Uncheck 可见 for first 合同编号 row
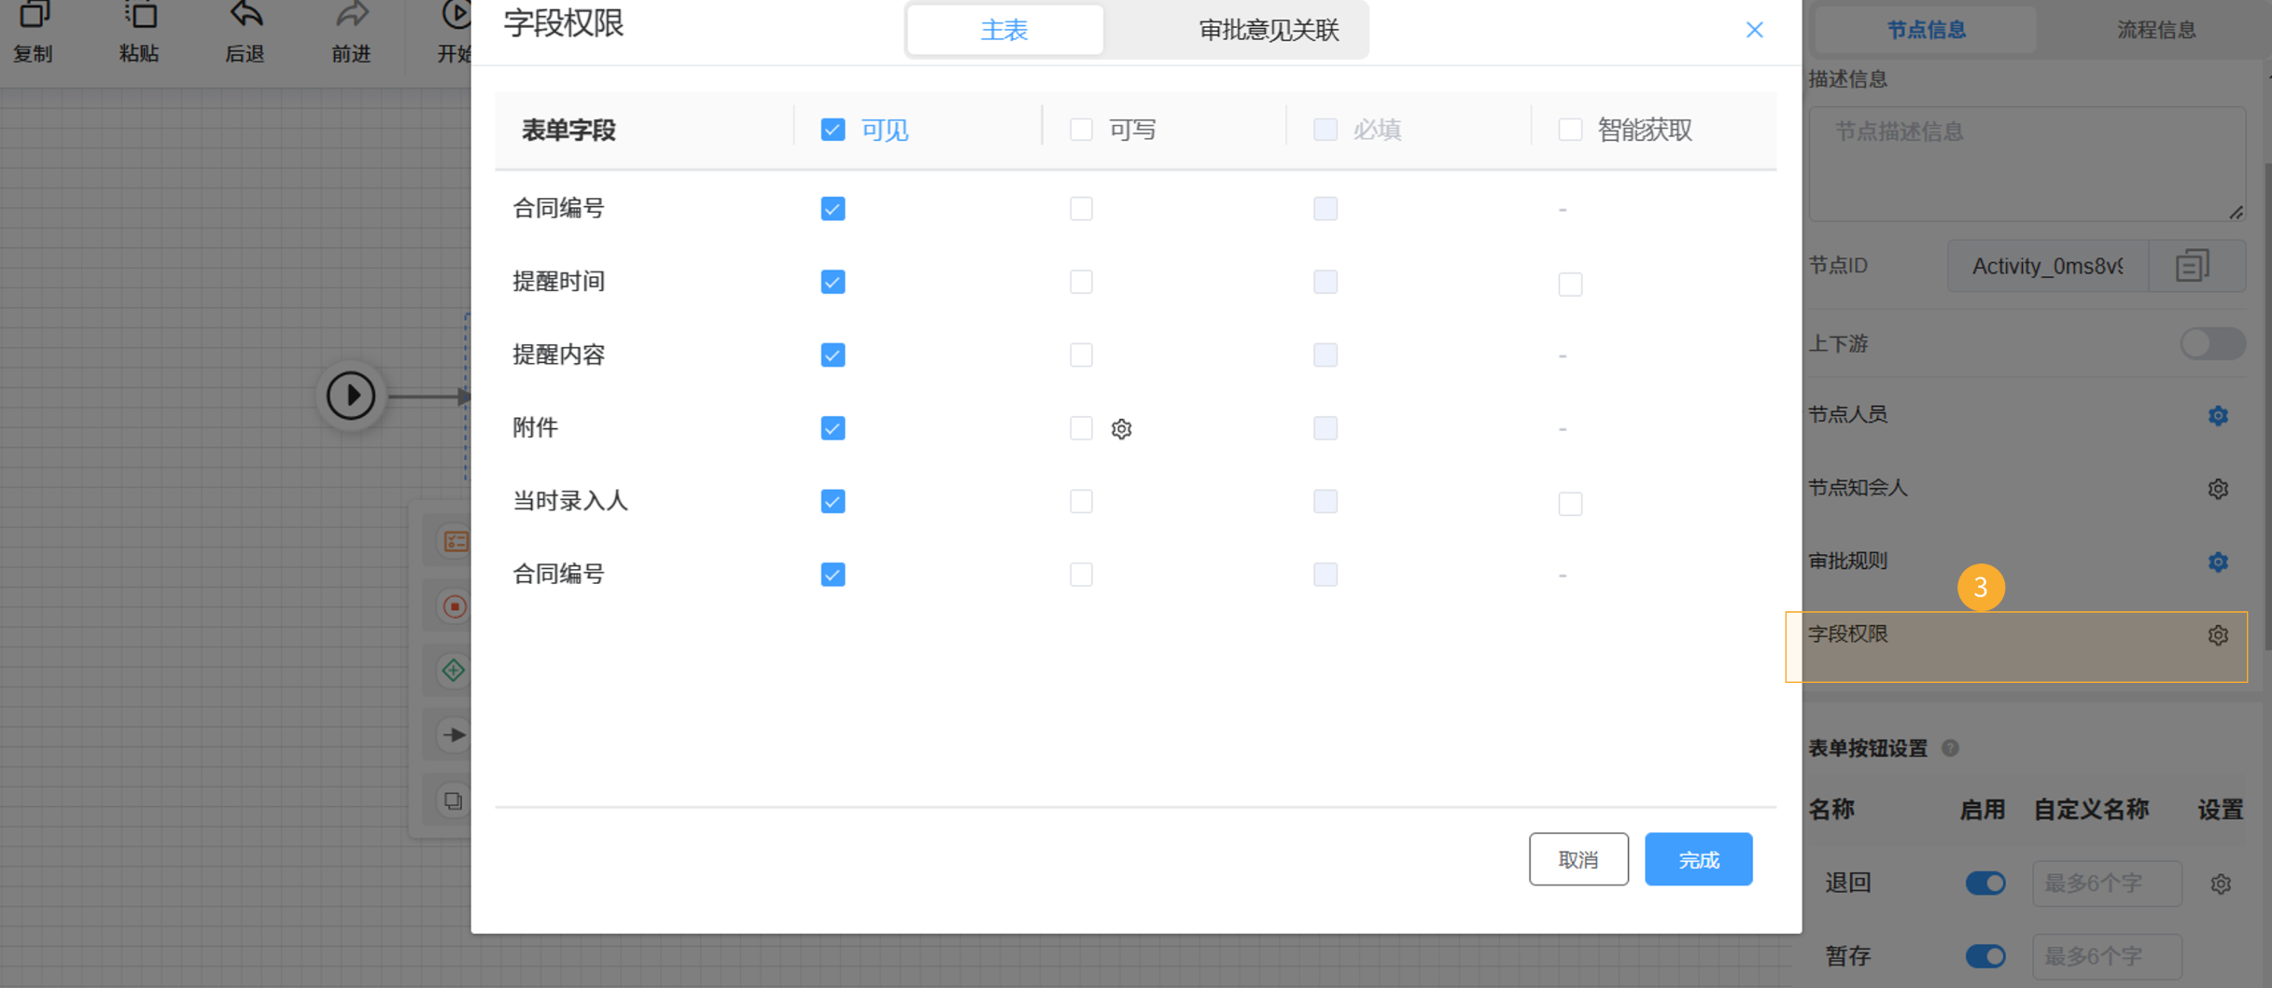 click(x=833, y=209)
